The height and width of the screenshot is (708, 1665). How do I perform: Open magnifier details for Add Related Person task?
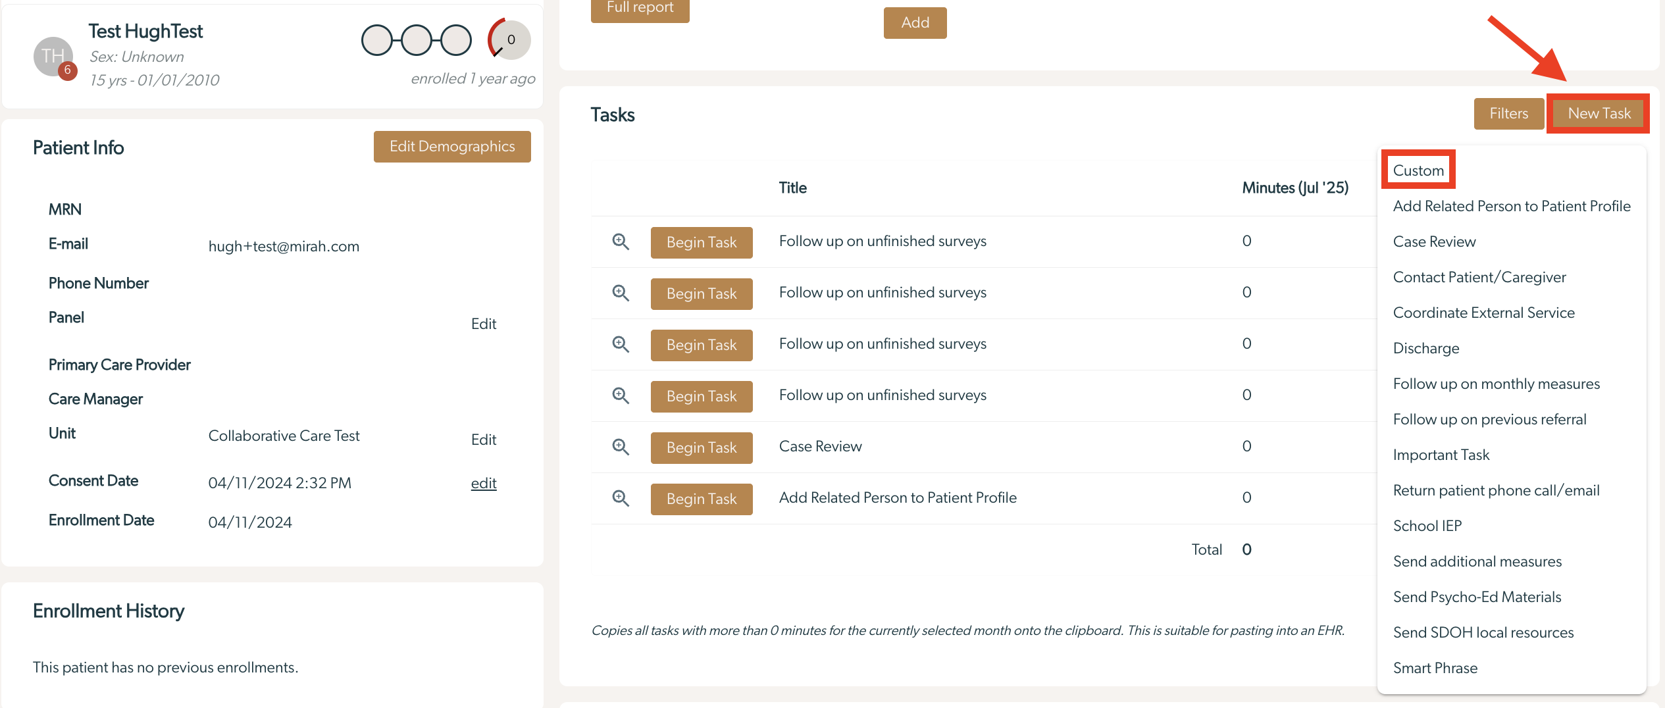click(x=621, y=498)
